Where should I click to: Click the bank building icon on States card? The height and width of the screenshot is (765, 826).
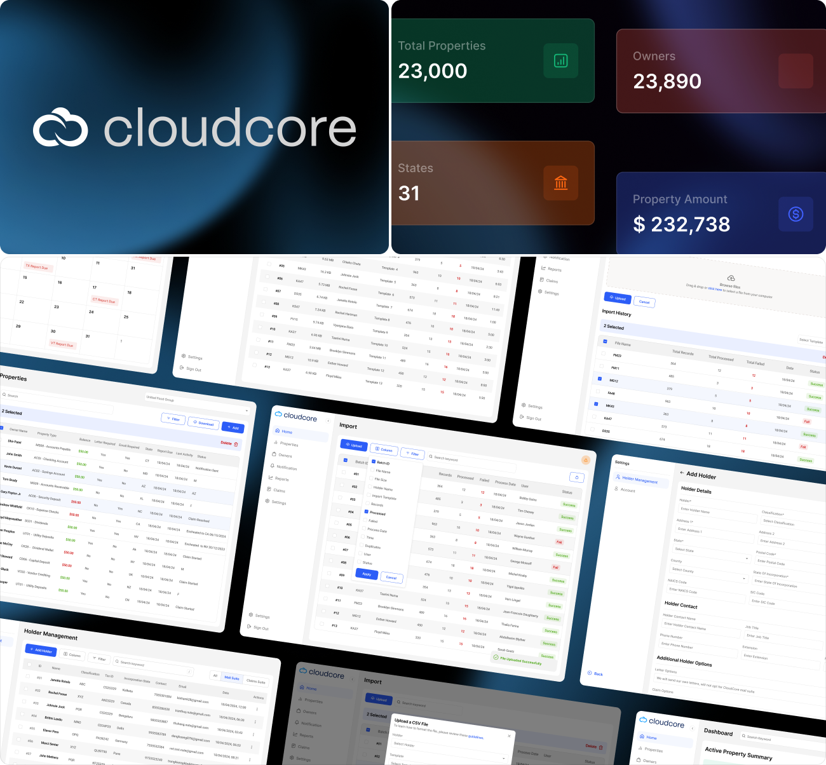tap(560, 183)
